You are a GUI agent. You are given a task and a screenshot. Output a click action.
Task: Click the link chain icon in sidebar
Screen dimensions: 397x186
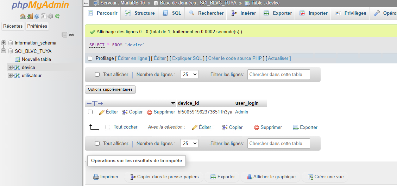(71, 35)
